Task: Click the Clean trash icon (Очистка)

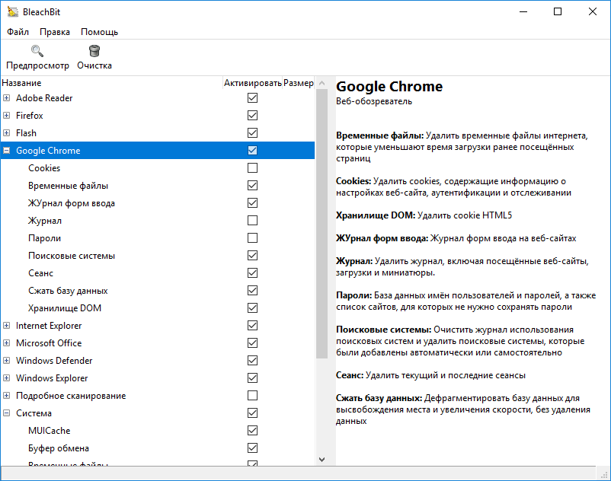Action: 94,52
